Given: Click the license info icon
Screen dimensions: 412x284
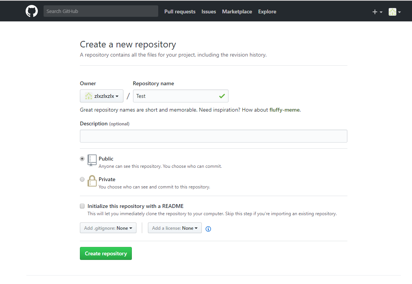Looking at the screenshot, I should coord(208,229).
